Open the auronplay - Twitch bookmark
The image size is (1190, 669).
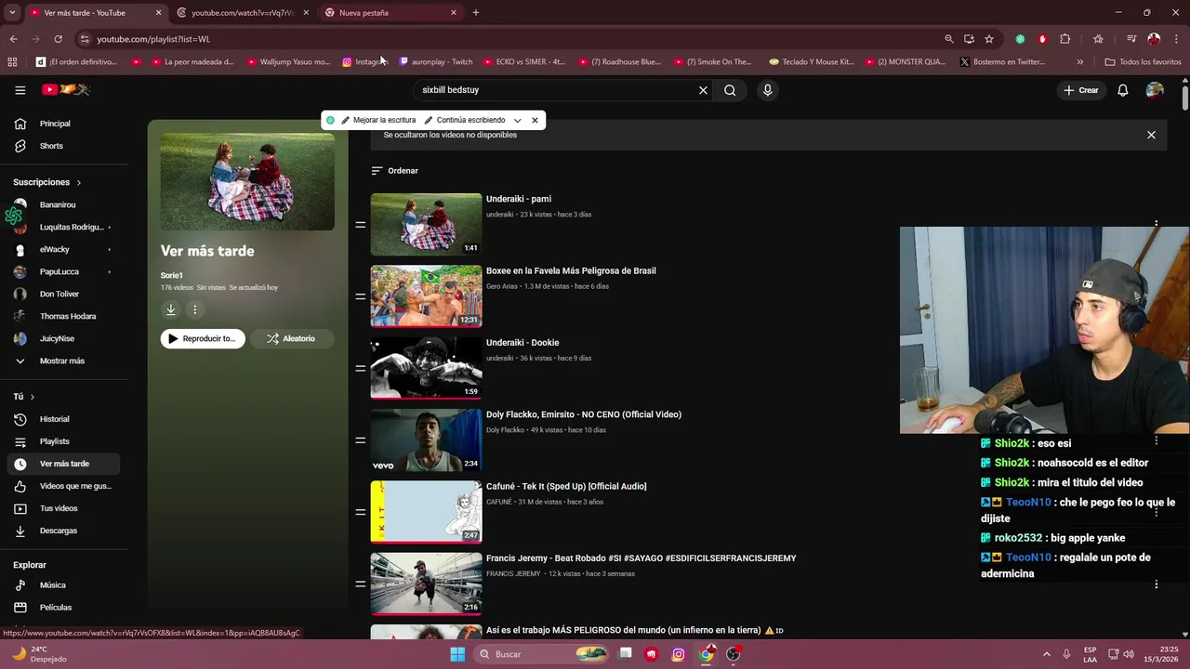[x=436, y=62]
